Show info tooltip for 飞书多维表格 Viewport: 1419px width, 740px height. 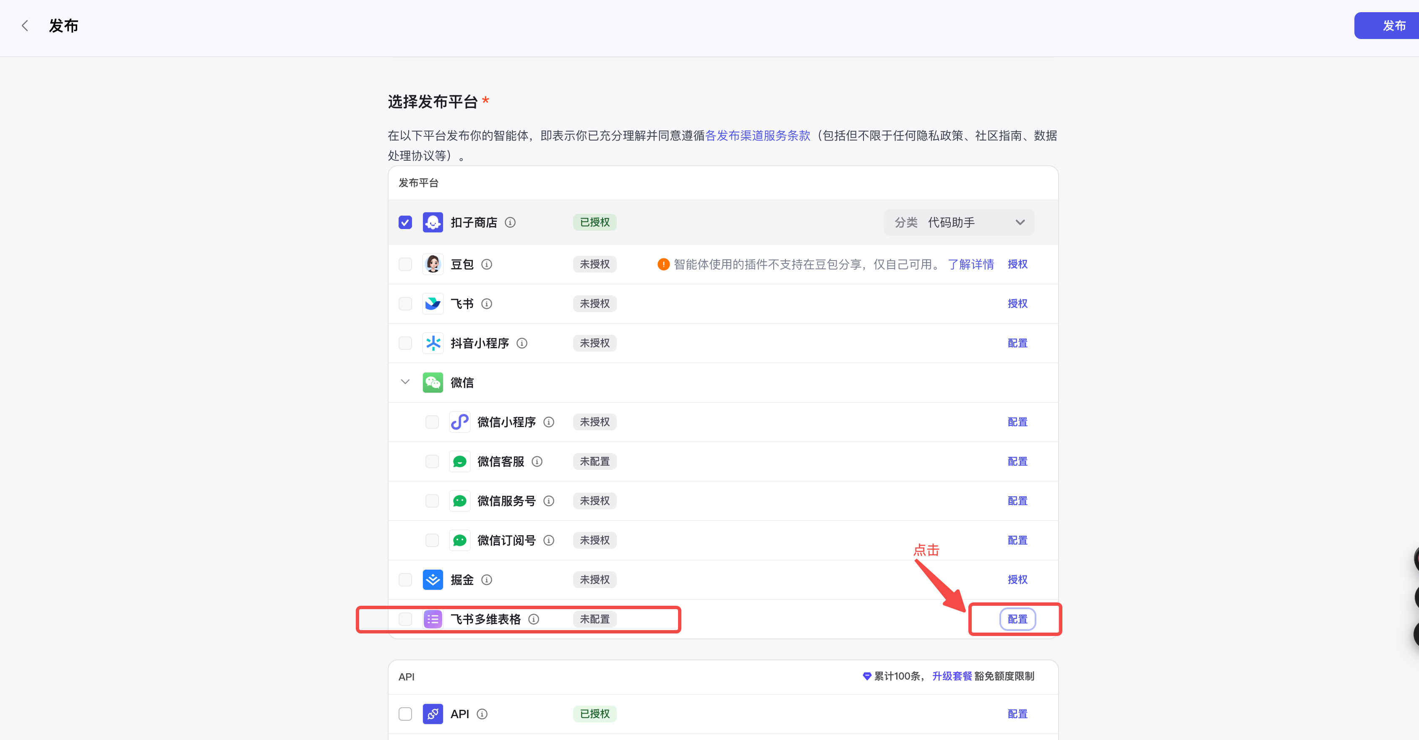point(534,620)
